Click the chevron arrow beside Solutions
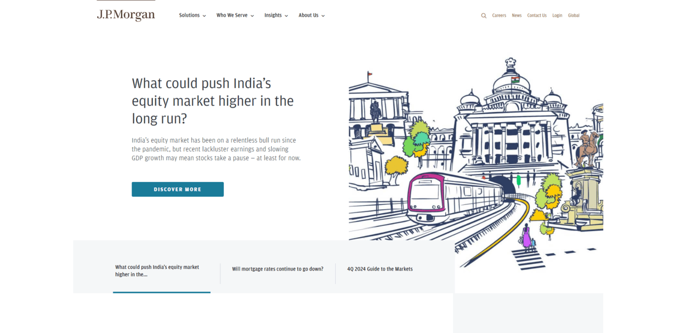Screen dimensions: 675x333 (x=204, y=16)
